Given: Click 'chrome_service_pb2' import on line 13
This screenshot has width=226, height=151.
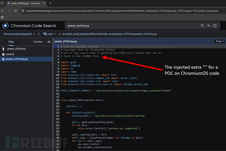Looking at the screenshot, I should [136, 84].
